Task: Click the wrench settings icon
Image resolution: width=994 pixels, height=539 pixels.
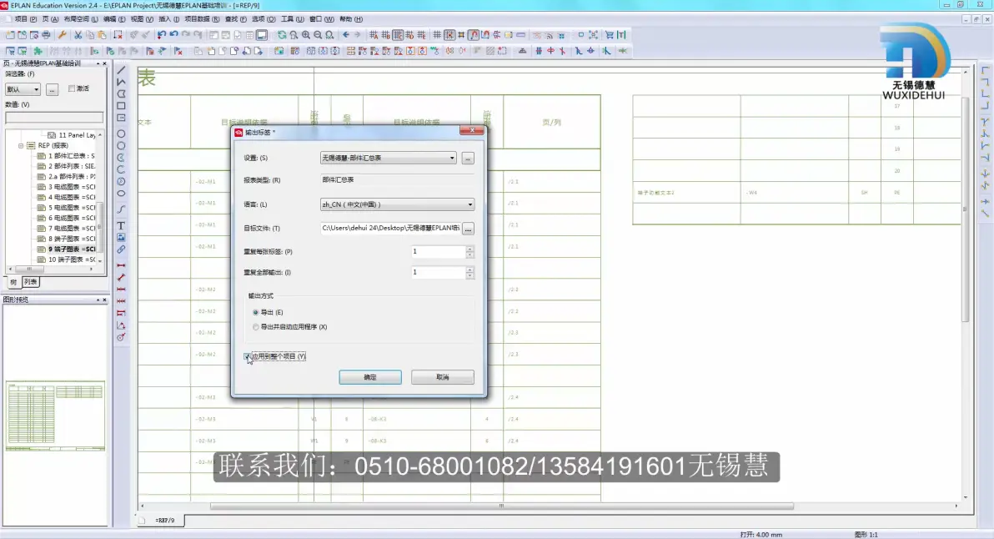Action: pyautogui.click(x=62, y=35)
